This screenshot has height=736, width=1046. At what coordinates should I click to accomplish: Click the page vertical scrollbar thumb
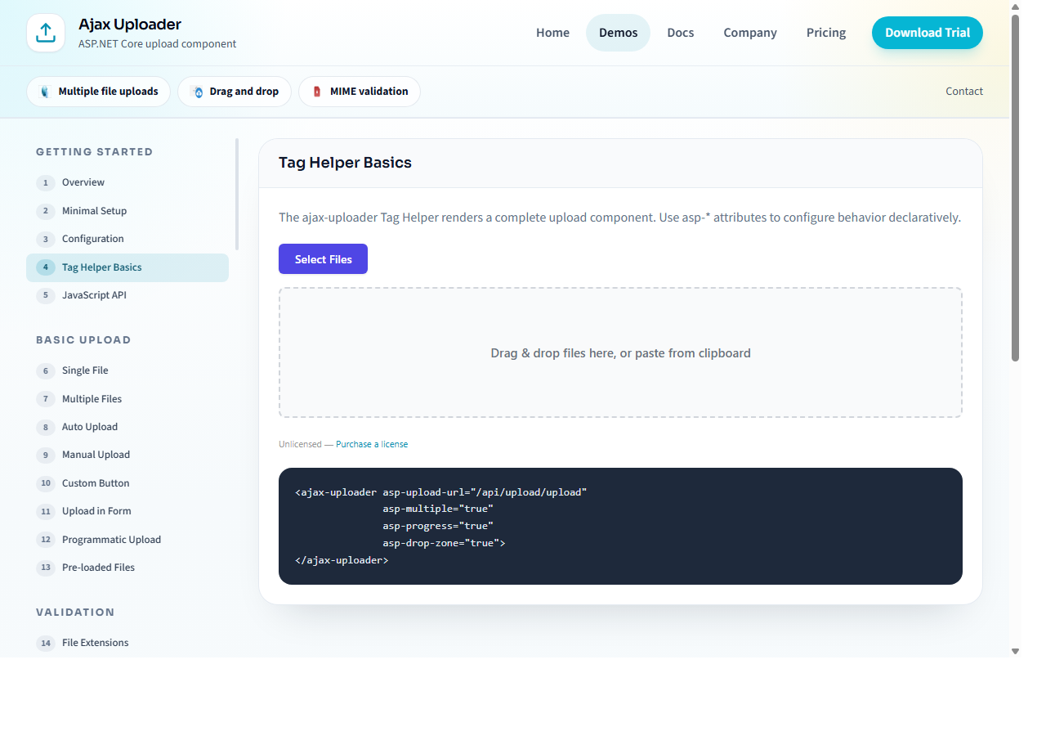(x=1016, y=188)
